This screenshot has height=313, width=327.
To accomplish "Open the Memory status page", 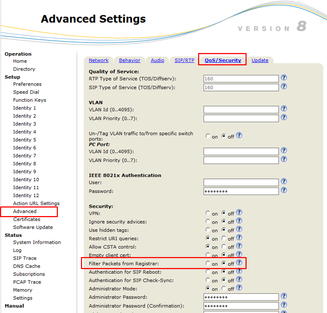I will click(23, 290).
